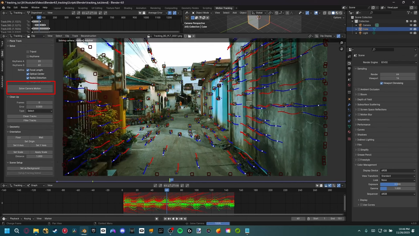Image resolution: width=419 pixels, height=236 pixels.
Task: Select the Output Properties printer icon
Action: pos(349,69)
